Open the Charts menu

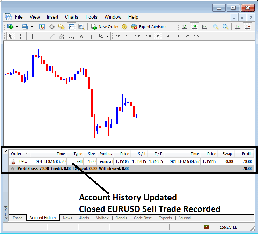[x=71, y=17]
